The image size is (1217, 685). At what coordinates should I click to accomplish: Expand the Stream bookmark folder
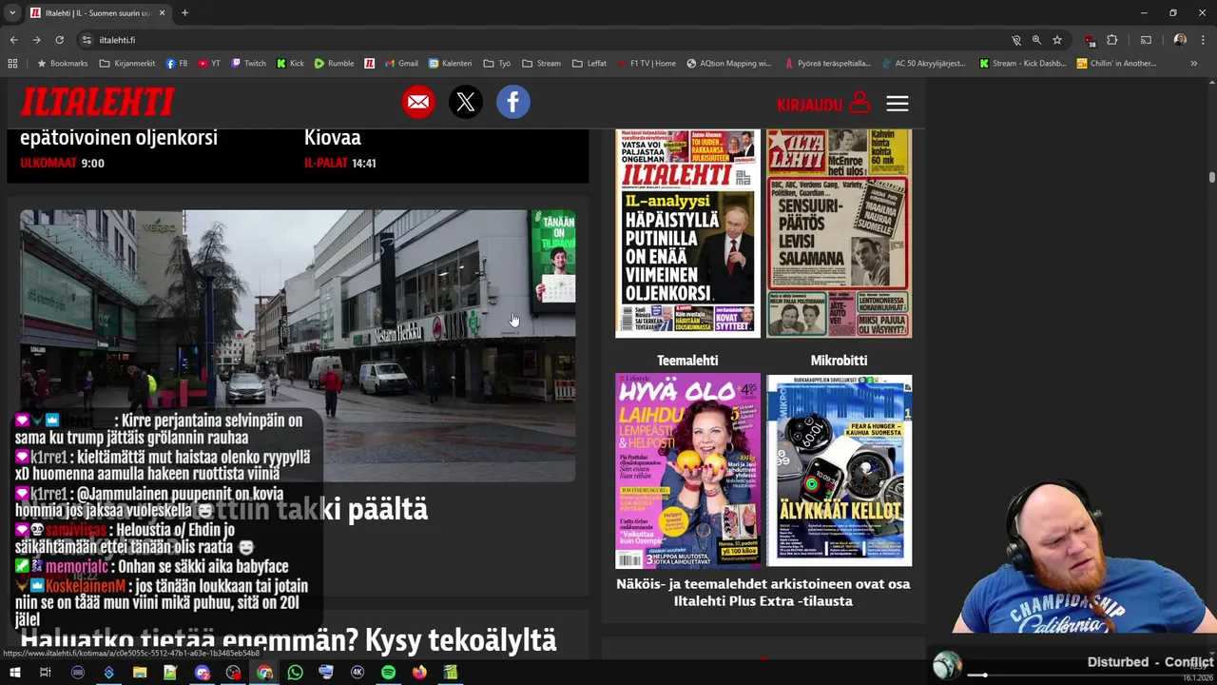542,64
